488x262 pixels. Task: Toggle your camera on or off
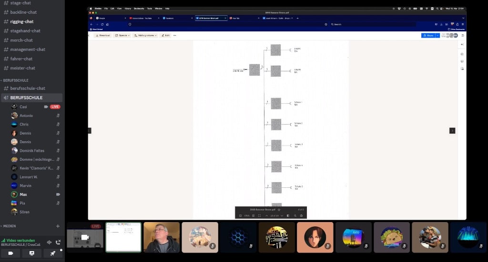pos(10,253)
